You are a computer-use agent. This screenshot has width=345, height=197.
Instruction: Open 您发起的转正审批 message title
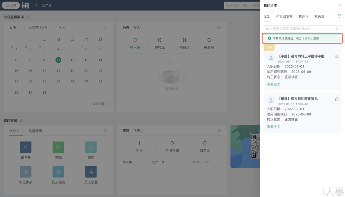click(x=298, y=99)
